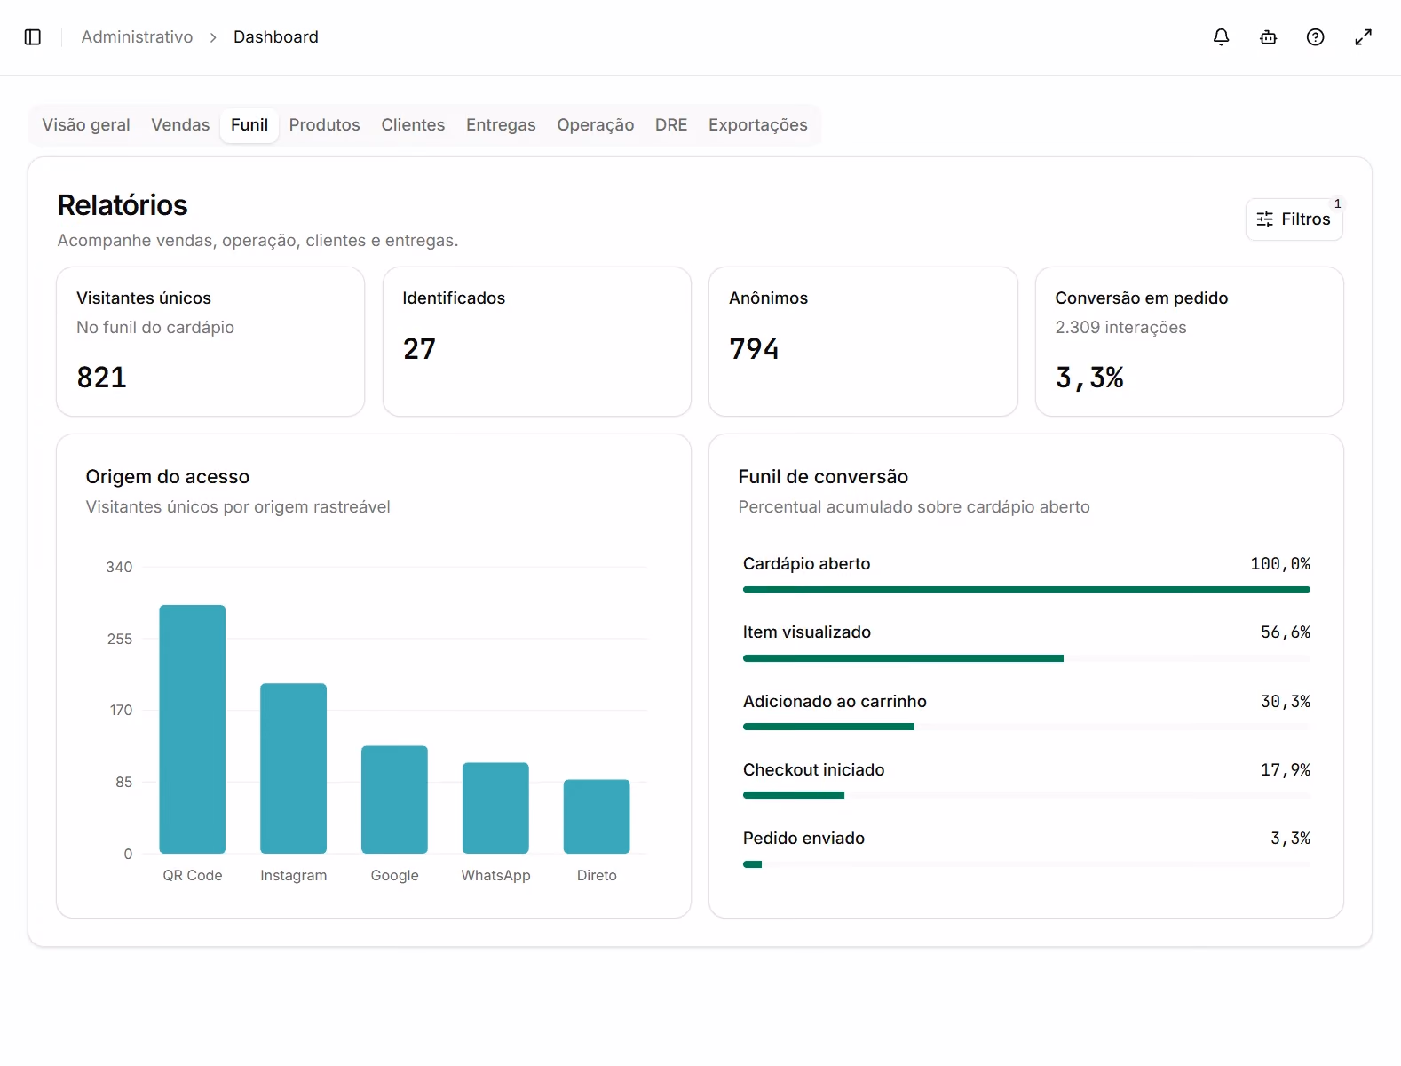Click the Filtros sliders icon

1265,219
